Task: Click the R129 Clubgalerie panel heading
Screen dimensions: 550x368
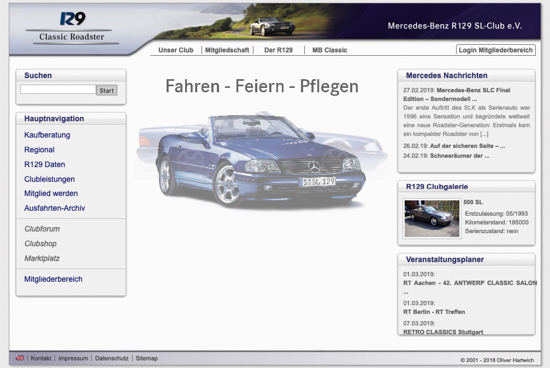Action: coord(437,187)
